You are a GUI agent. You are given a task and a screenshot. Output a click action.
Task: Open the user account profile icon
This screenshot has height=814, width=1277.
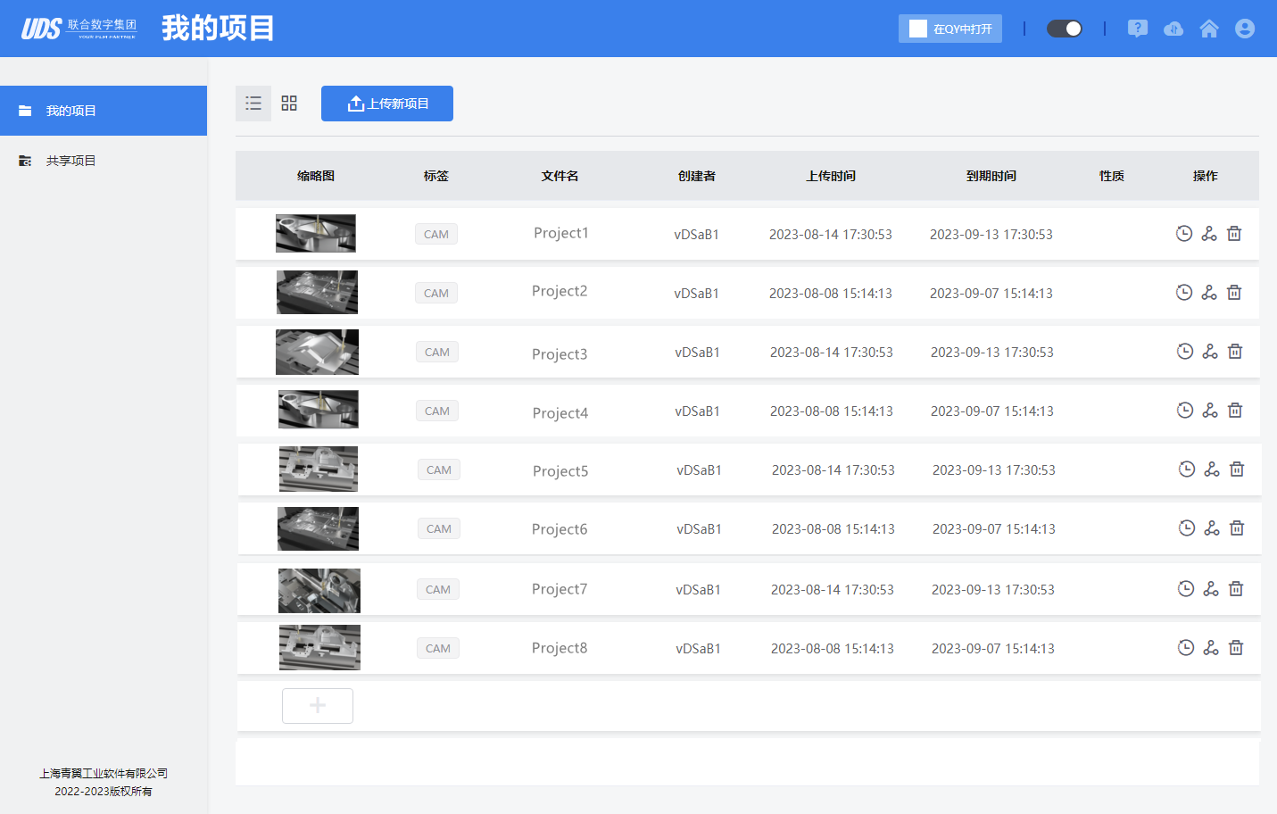point(1245,29)
